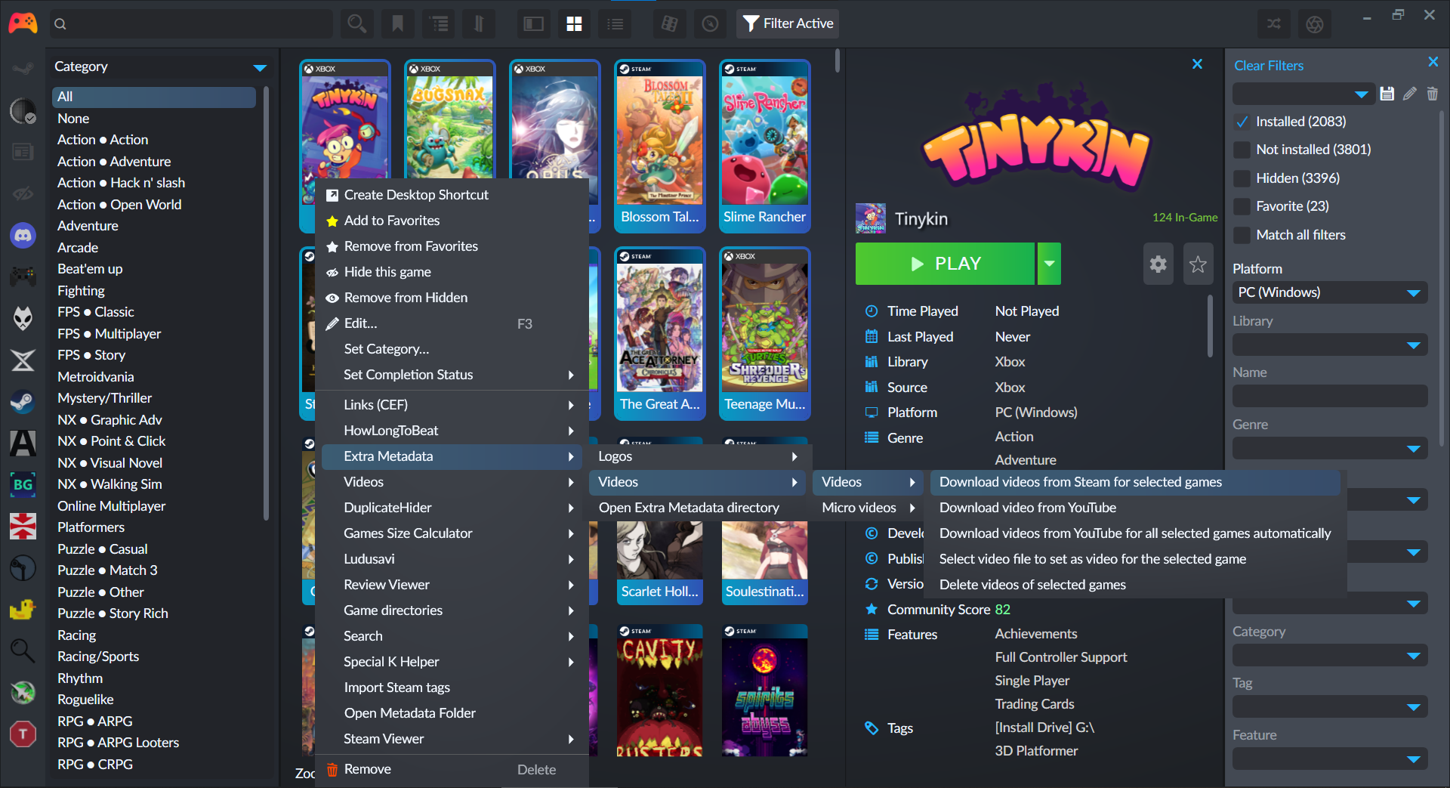Click the fox mask sidebar icon
The height and width of the screenshot is (788, 1450).
(x=23, y=318)
